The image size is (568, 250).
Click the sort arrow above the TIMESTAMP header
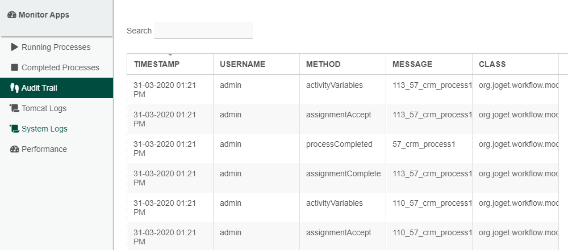(170, 54)
